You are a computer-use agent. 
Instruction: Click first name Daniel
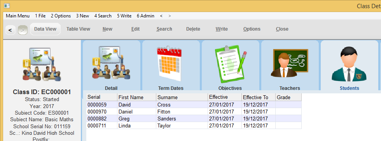coord(136,112)
